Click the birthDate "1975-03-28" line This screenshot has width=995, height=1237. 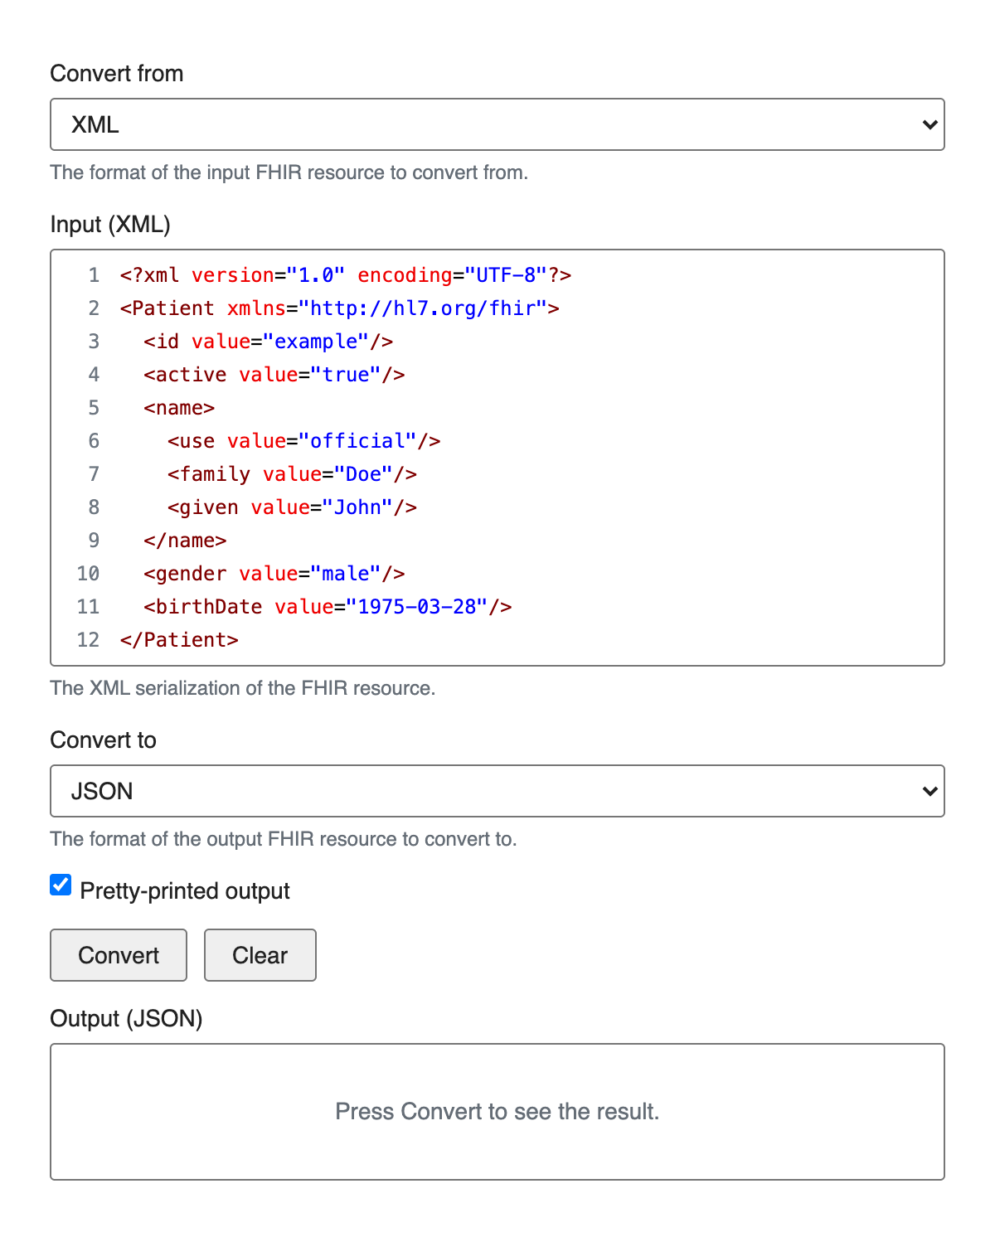328,607
